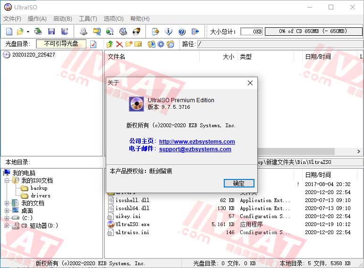Click the horizontal scrollbar thumb in image list

296,152
